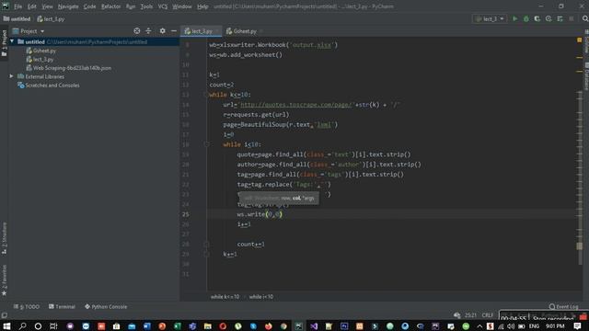Start debugging with the green bug icon
Screen dimensions: 589x331
pos(525,18)
